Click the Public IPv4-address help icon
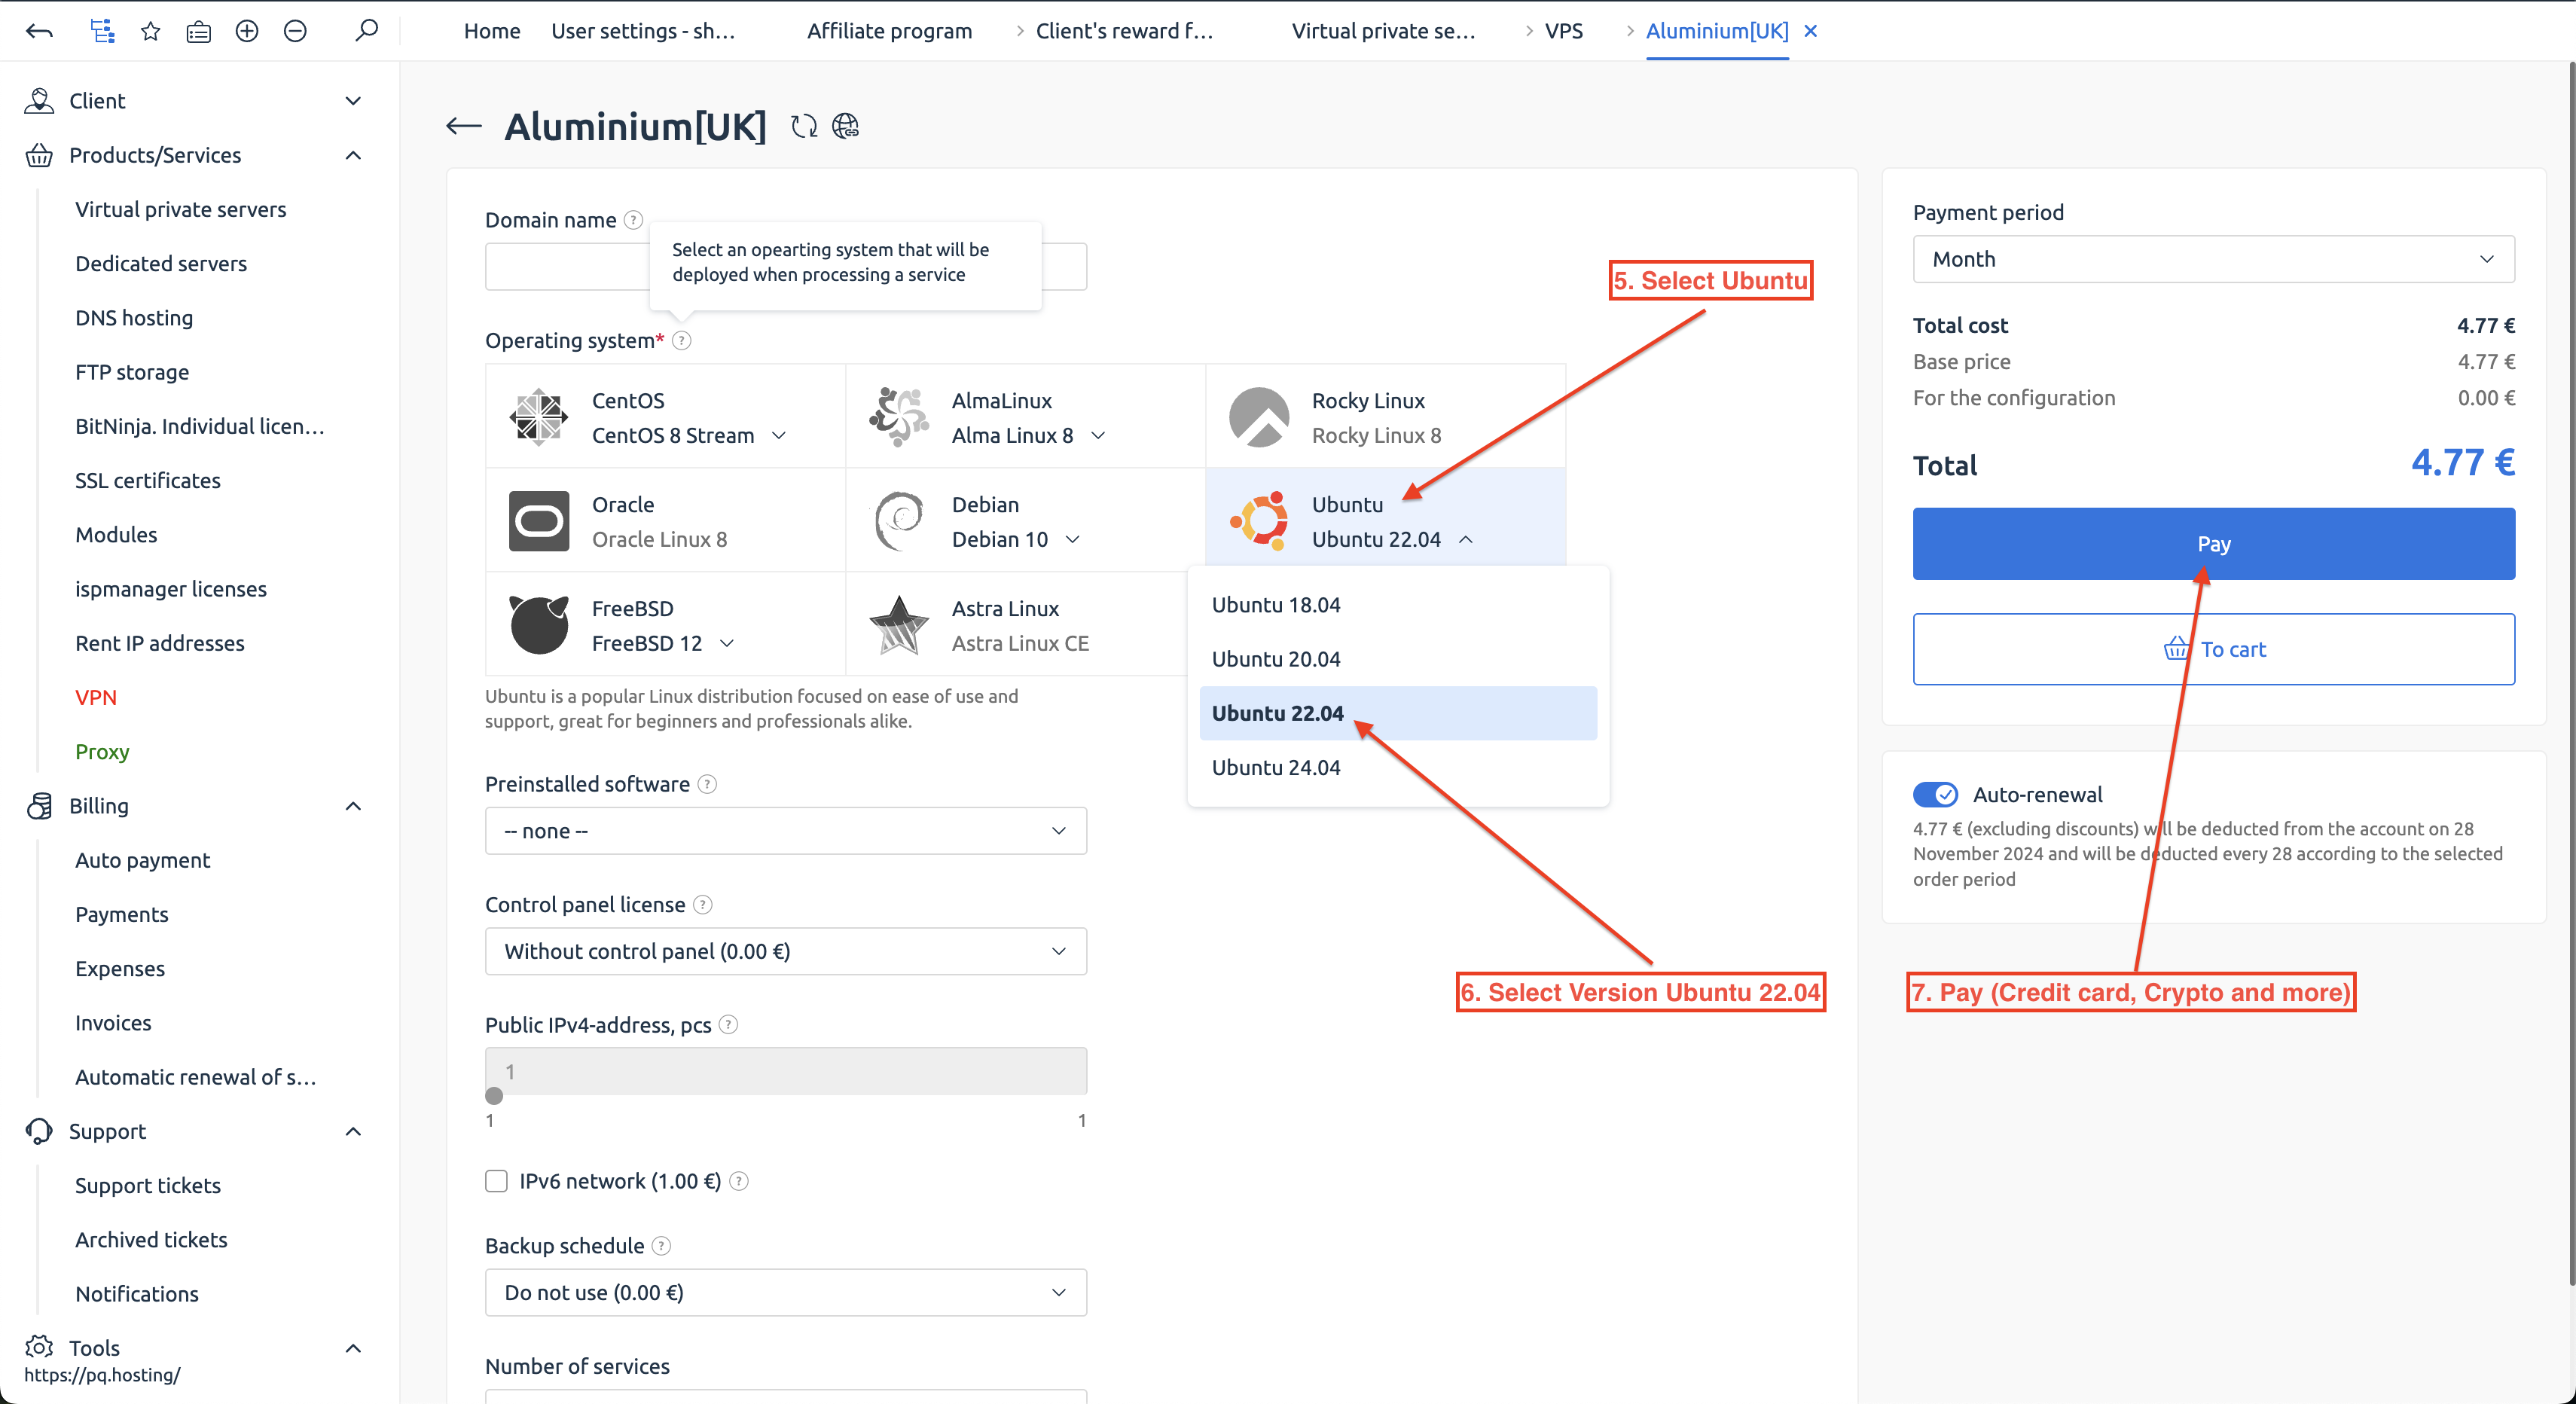 tap(729, 1024)
